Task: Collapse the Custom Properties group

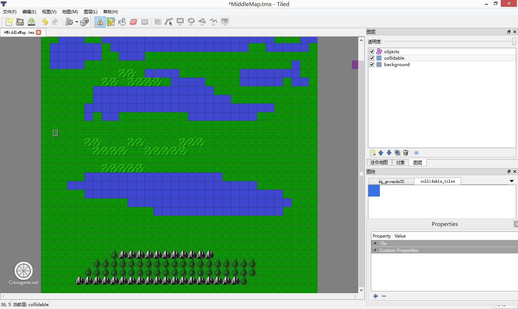Action: pos(375,250)
